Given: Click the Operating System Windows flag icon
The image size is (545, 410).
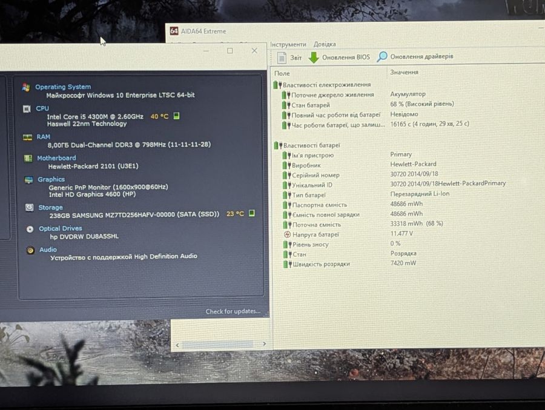Looking at the screenshot, I should [25, 87].
